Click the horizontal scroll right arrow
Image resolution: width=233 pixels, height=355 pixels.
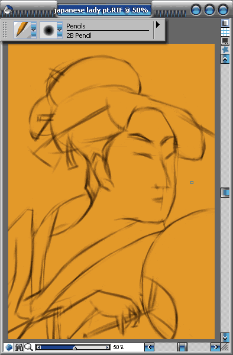[215, 347]
